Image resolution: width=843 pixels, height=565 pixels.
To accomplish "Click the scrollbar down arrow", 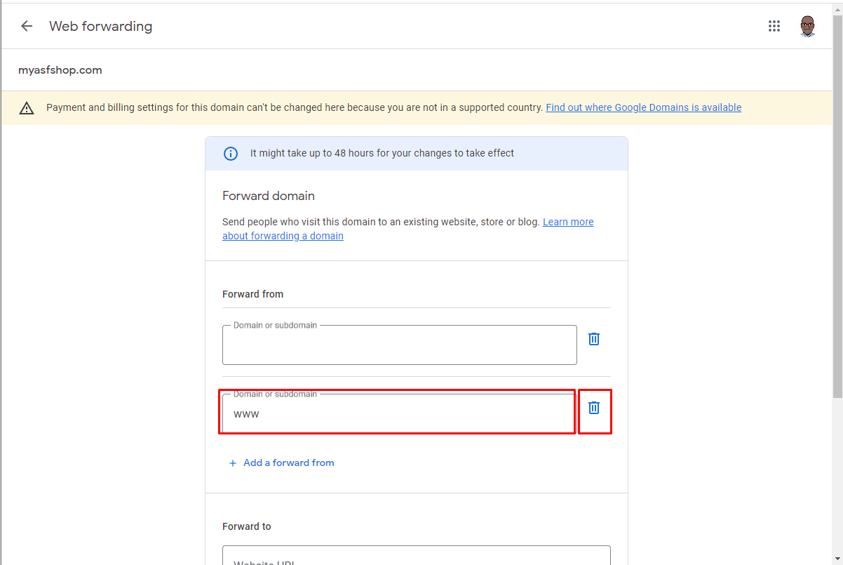I will (x=837, y=559).
